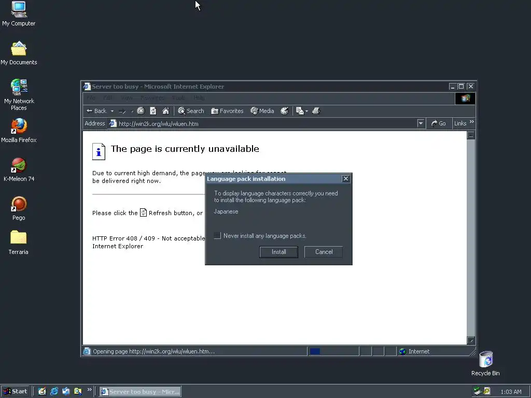The image size is (531, 398).
Task: Click the Show Desktop quick launch icon
Action: [x=42, y=392]
